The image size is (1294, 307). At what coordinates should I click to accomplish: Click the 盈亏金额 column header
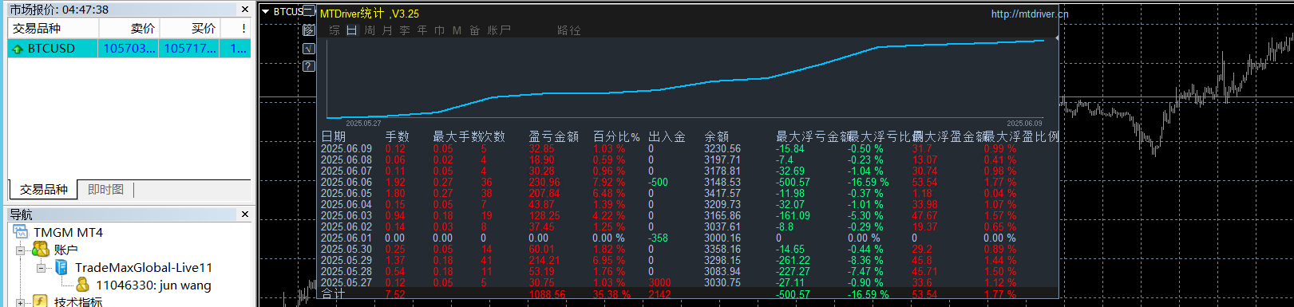point(554,136)
